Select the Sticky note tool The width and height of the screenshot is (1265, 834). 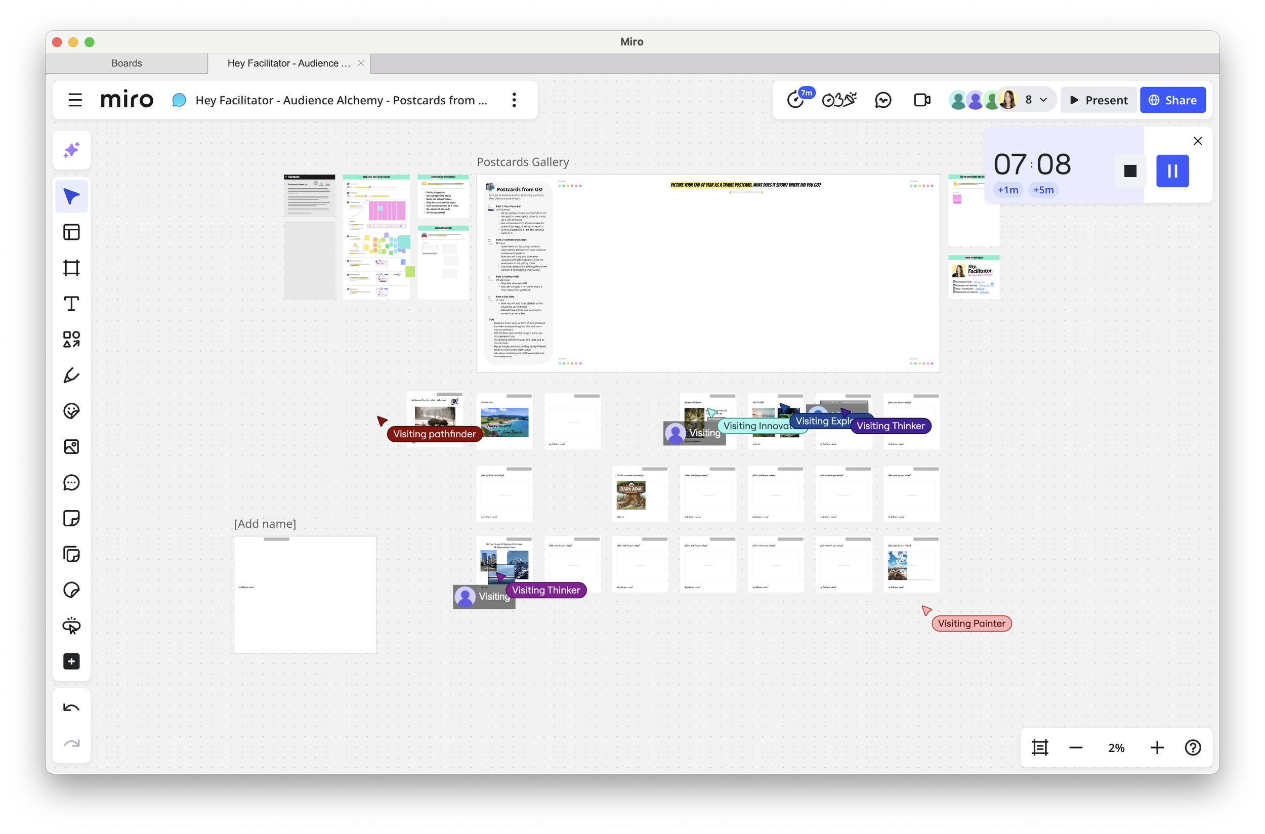coord(71,518)
